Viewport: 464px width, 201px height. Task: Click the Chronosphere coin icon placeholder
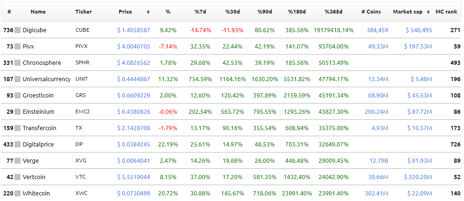point(17,62)
